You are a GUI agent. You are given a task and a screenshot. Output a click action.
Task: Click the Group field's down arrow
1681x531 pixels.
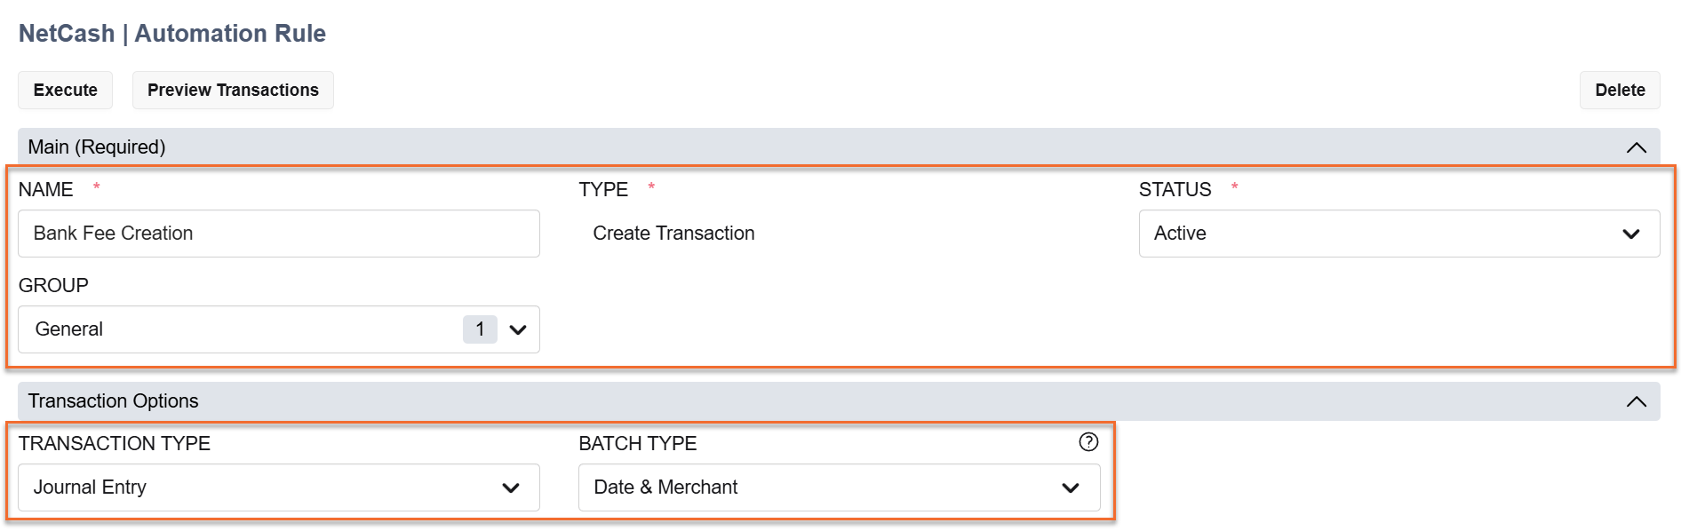pyautogui.click(x=518, y=330)
